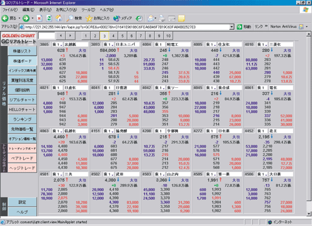
Task: Open Norton AntiVirus dropdown arrow
Action: (307, 27)
